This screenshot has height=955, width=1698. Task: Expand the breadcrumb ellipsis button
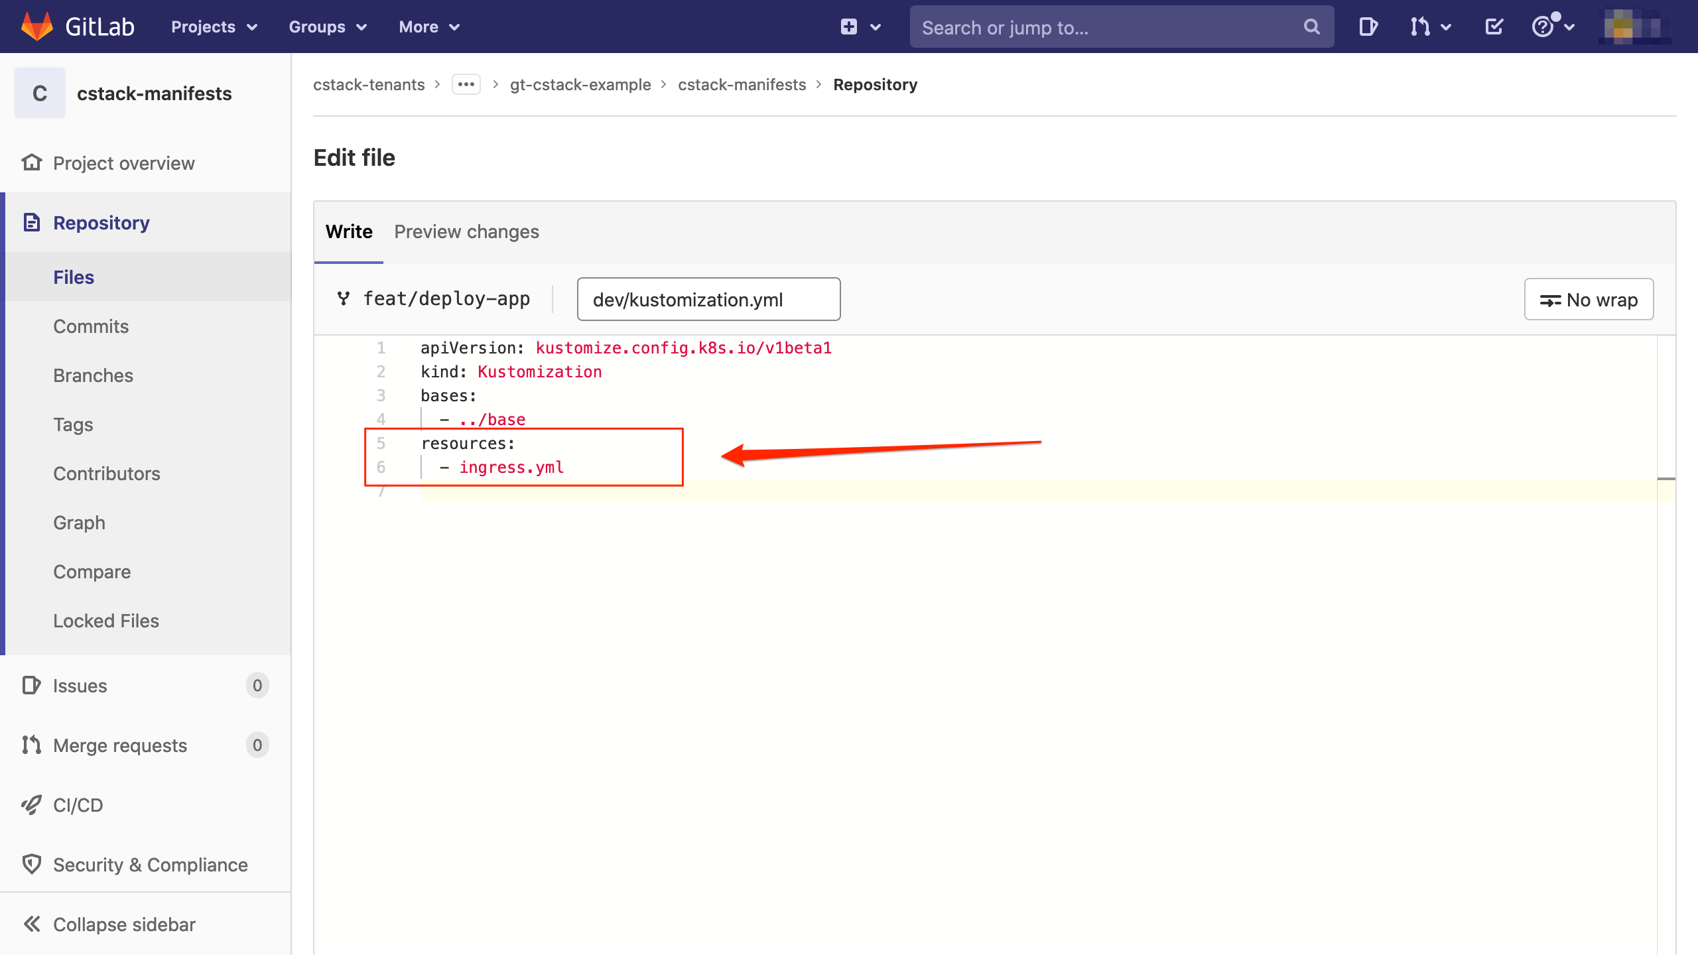pyautogui.click(x=466, y=84)
